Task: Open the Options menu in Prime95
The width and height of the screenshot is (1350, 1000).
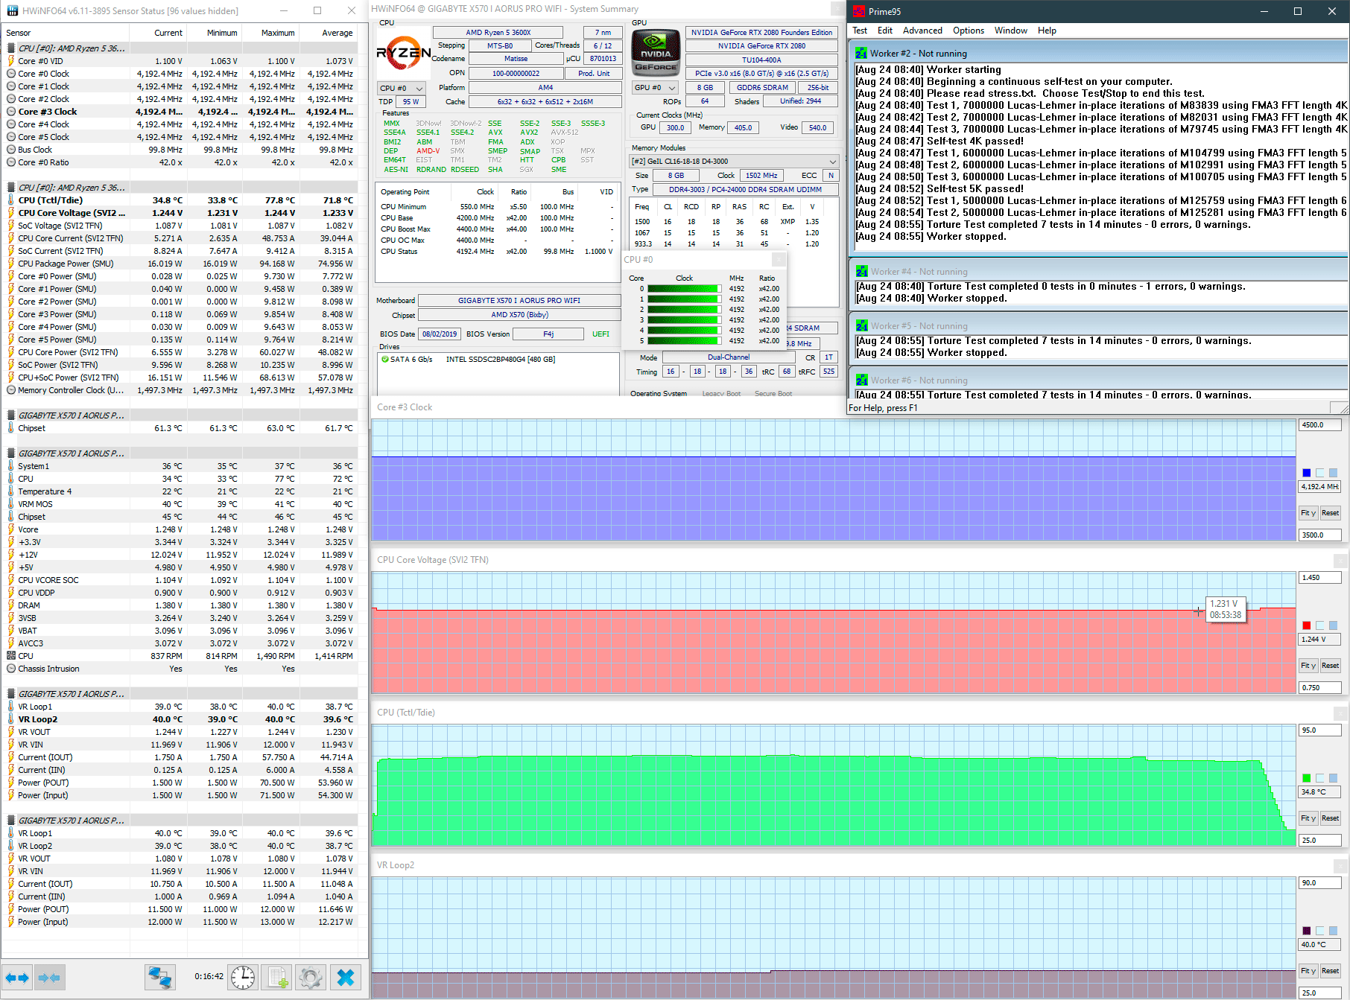Action: click(x=969, y=31)
